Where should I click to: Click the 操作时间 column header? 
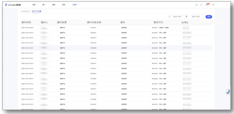point(27,22)
